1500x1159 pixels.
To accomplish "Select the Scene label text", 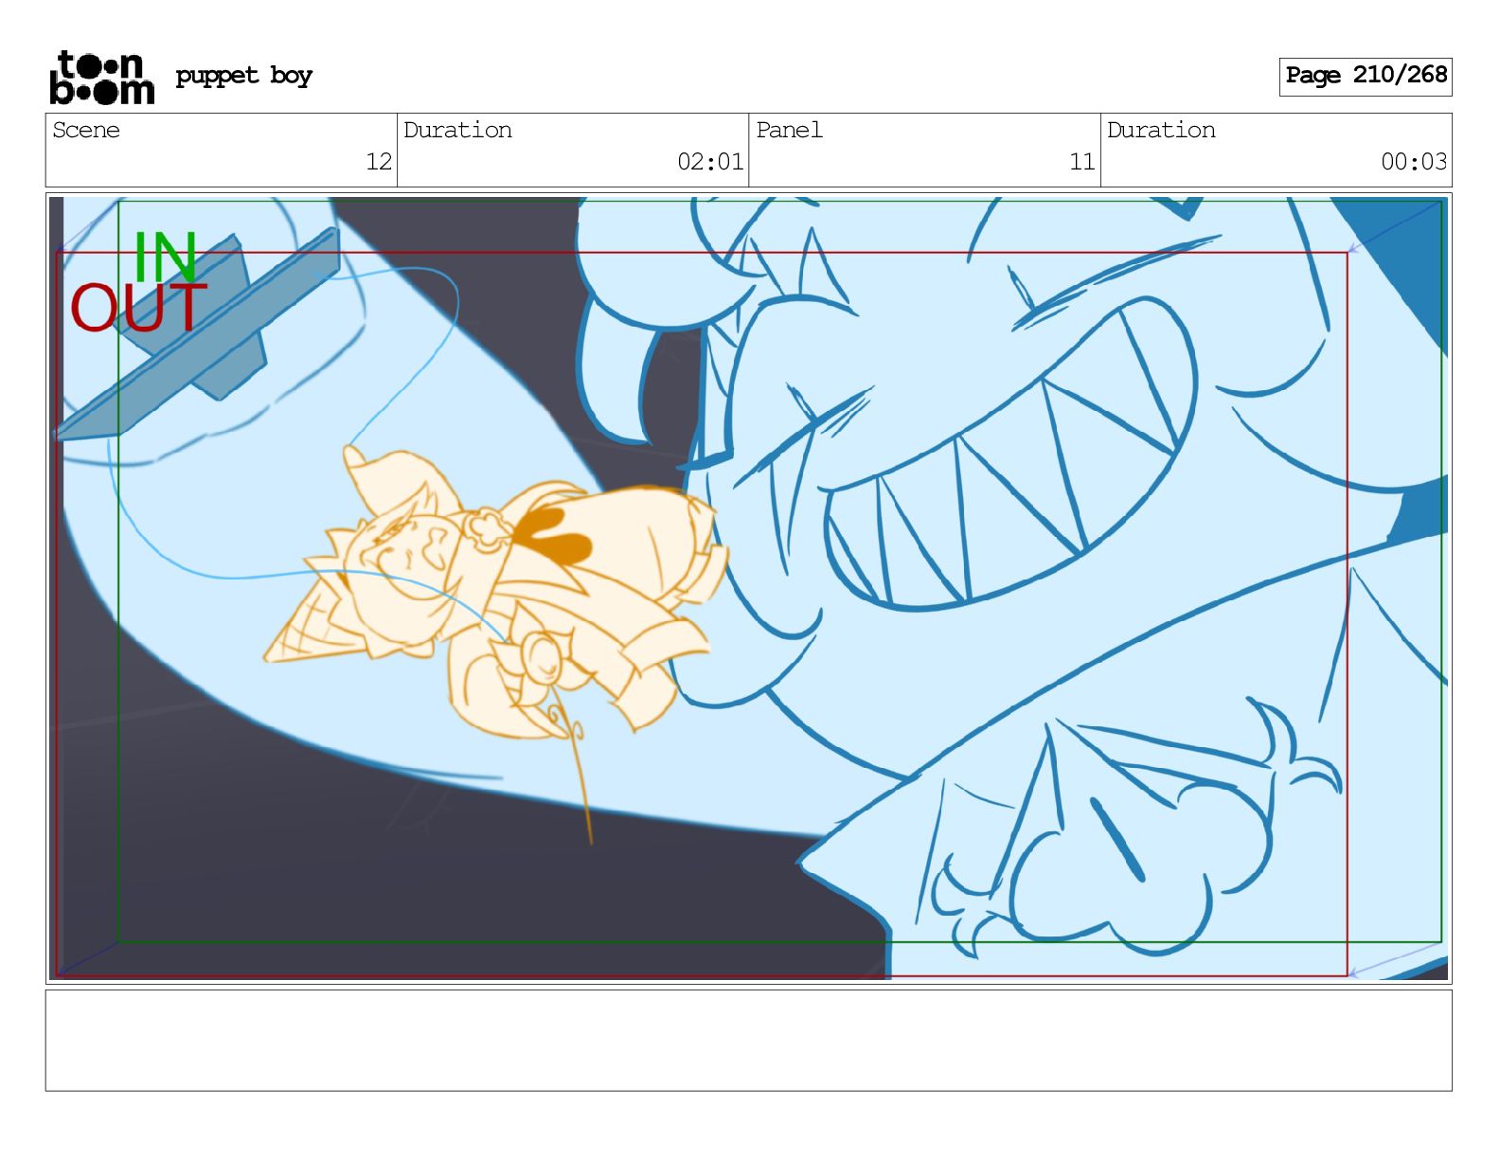I will 86,130.
